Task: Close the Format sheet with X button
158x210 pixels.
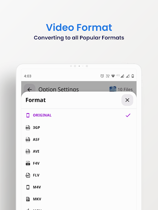Action: pos(127,100)
